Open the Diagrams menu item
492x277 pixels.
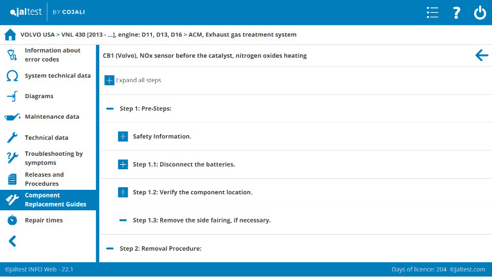click(x=39, y=96)
